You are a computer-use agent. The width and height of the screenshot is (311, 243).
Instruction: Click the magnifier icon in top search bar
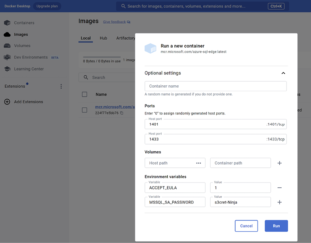[123, 6]
